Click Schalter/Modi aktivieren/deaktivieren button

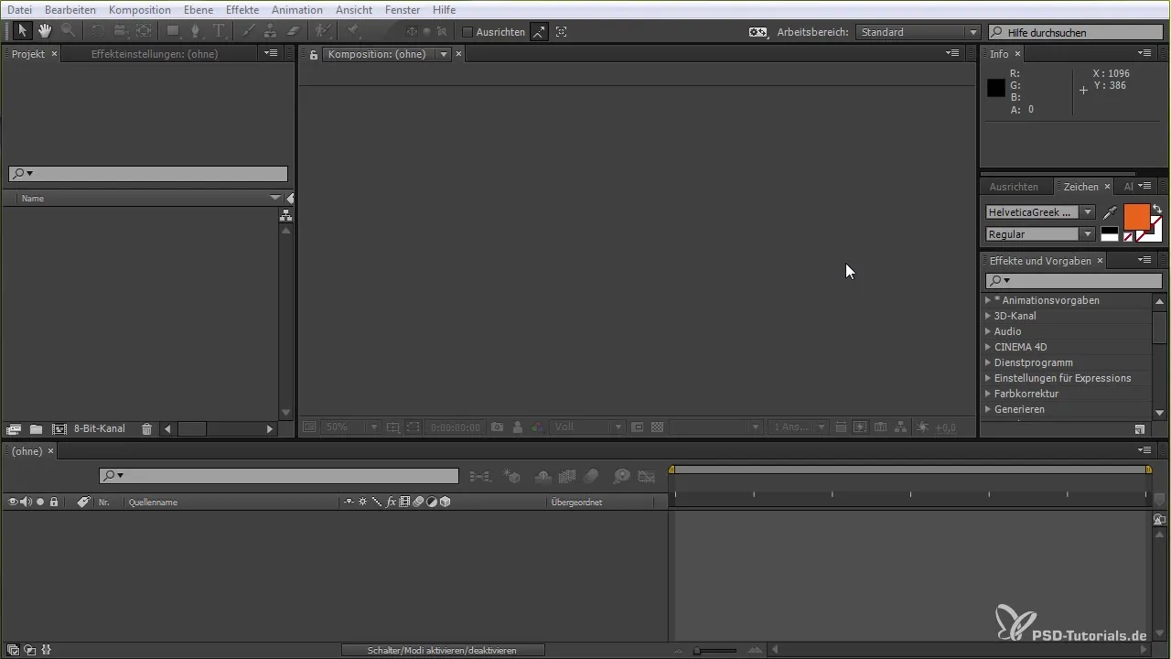(x=443, y=650)
